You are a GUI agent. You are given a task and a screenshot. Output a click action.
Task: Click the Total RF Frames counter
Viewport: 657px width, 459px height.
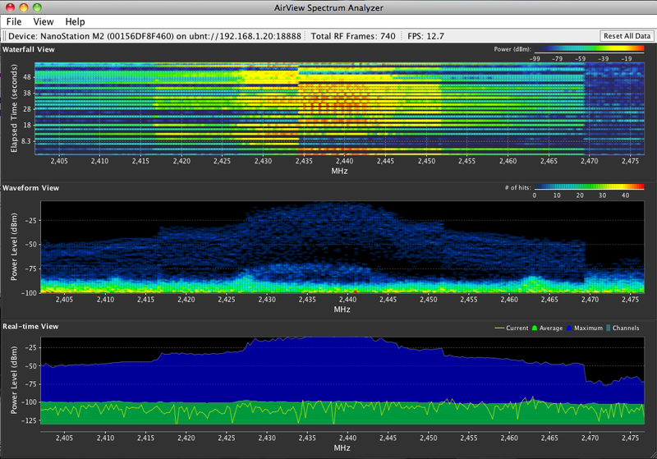click(353, 36)
